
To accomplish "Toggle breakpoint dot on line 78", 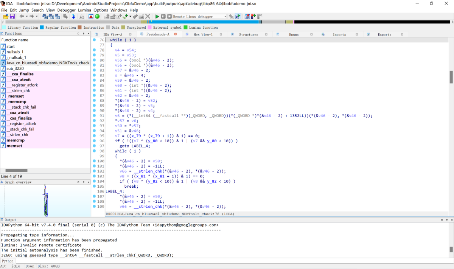I will tap(94, 50).
